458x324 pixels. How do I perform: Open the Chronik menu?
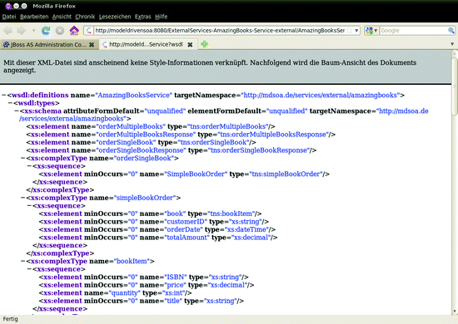pyautogui.click(x=85, y=17)
